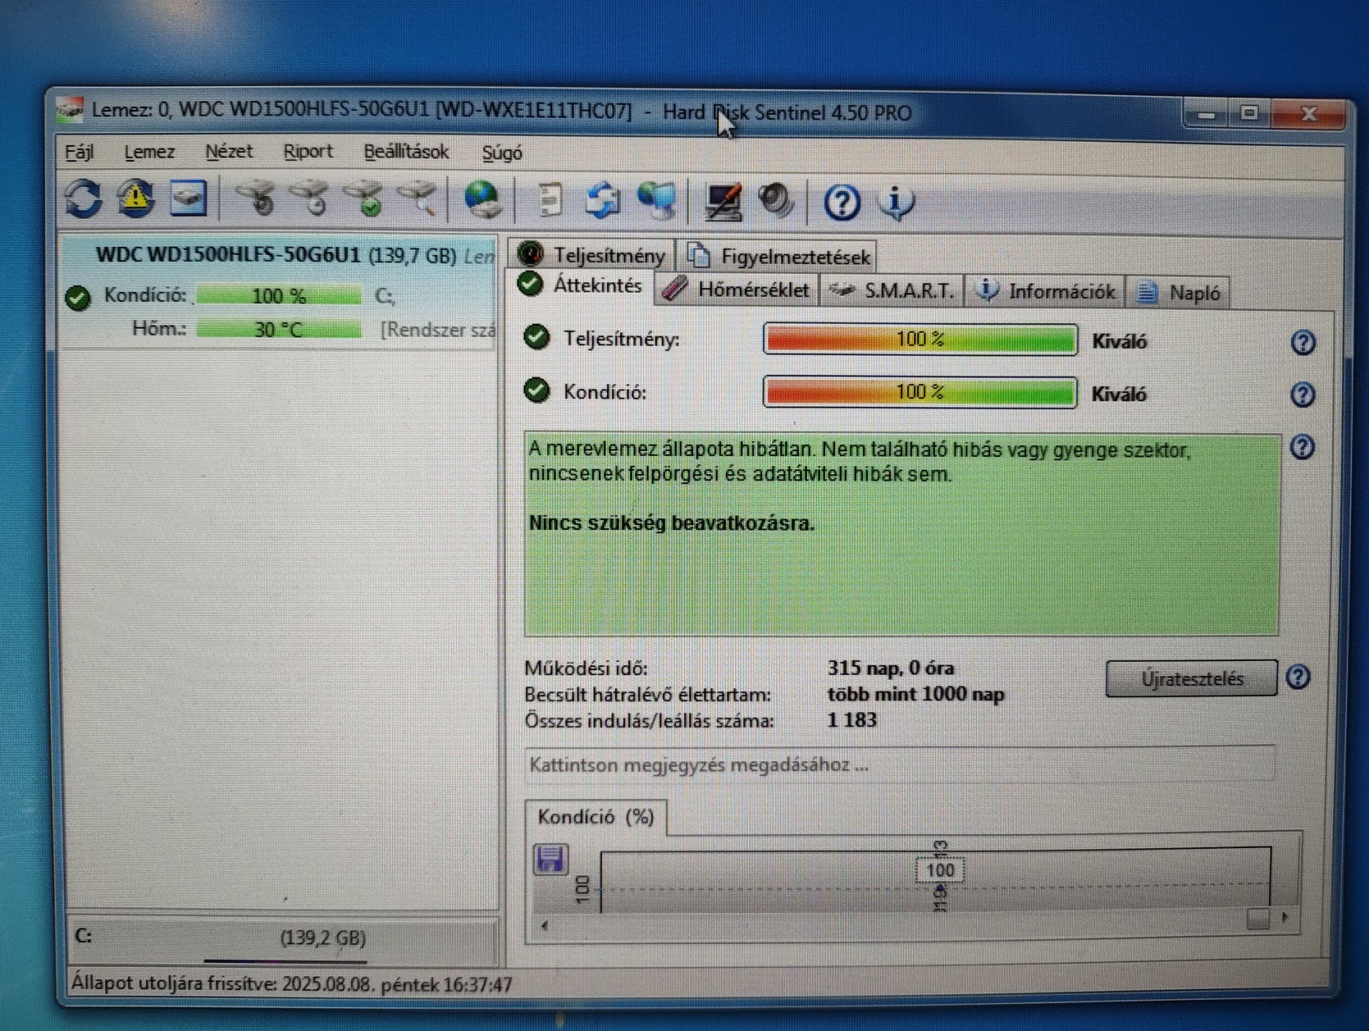
Task: Click the comment field Kattintson megjegyzés megadásához
Action: coord(900,764)
